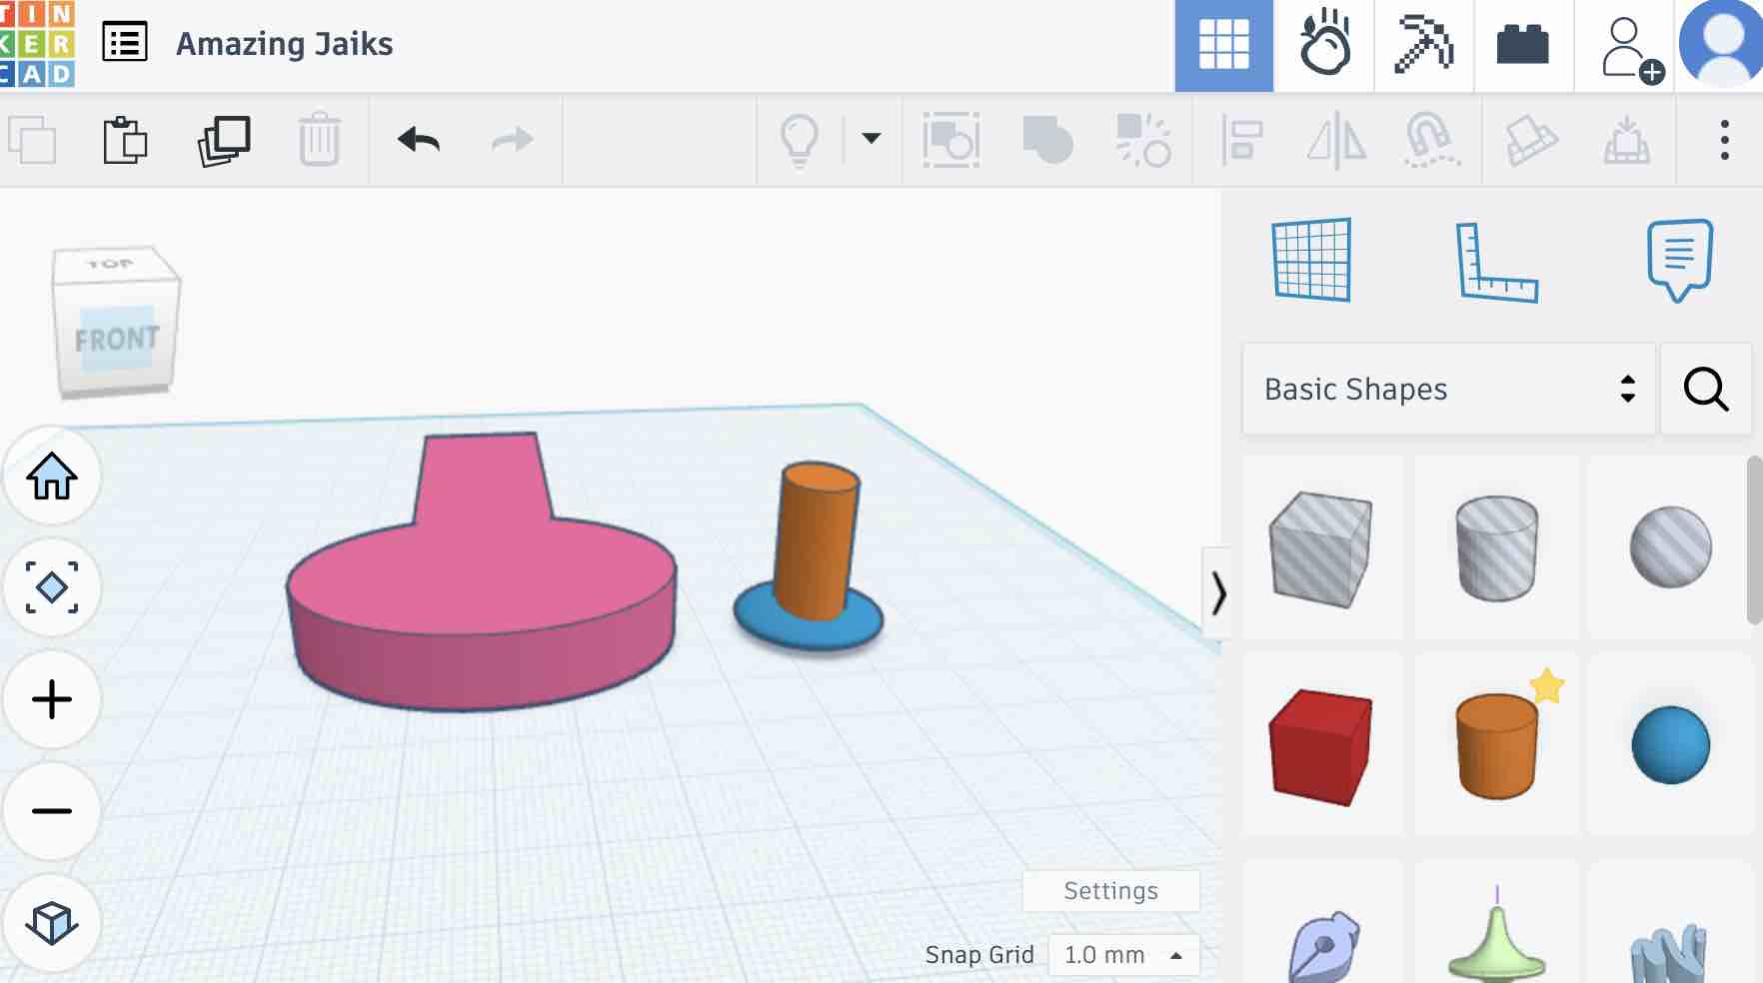Image resolution: width=1763 pixels, height=983 pixels.
Task: Open the user profile avatar
Action: coord(1721,44)
